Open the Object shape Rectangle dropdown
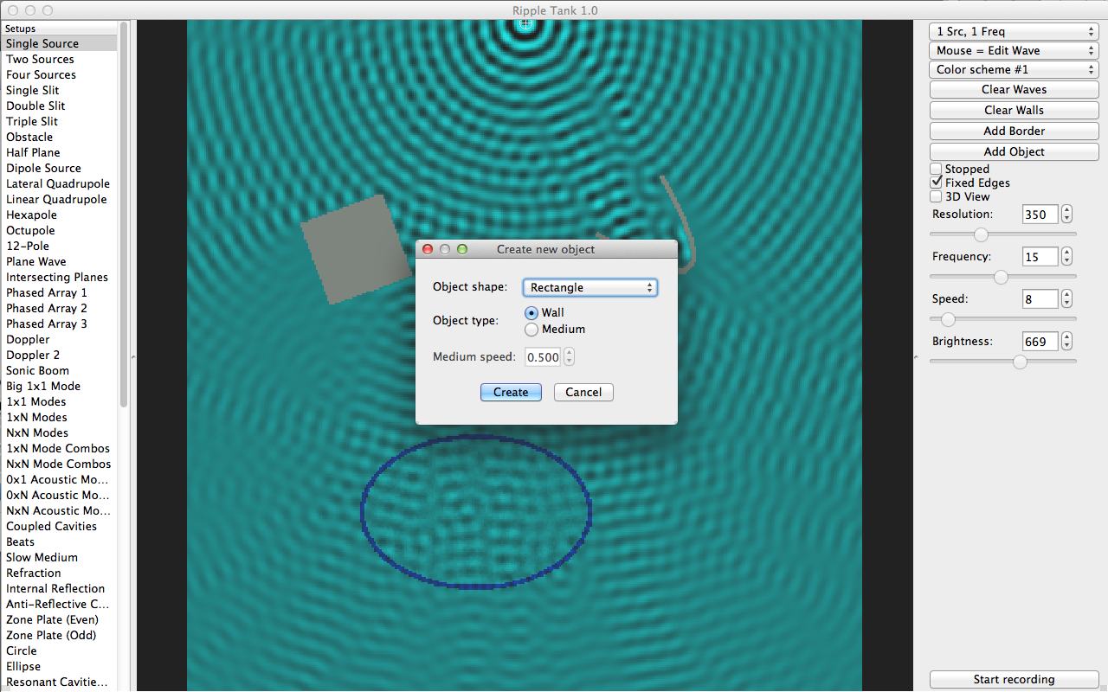1108x692 pixels. 589,288
